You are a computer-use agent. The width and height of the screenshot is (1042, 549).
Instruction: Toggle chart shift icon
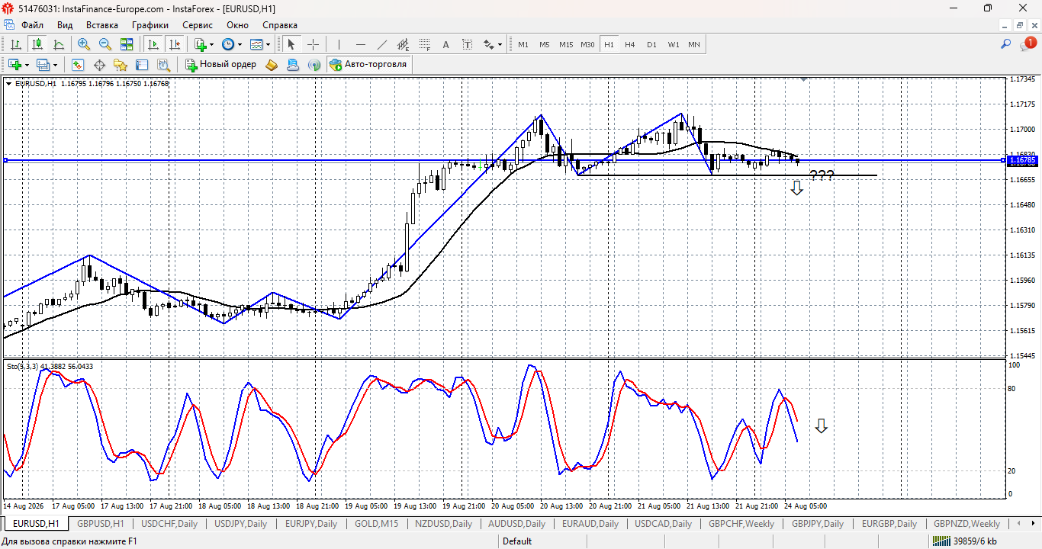[x=175, y=45]
